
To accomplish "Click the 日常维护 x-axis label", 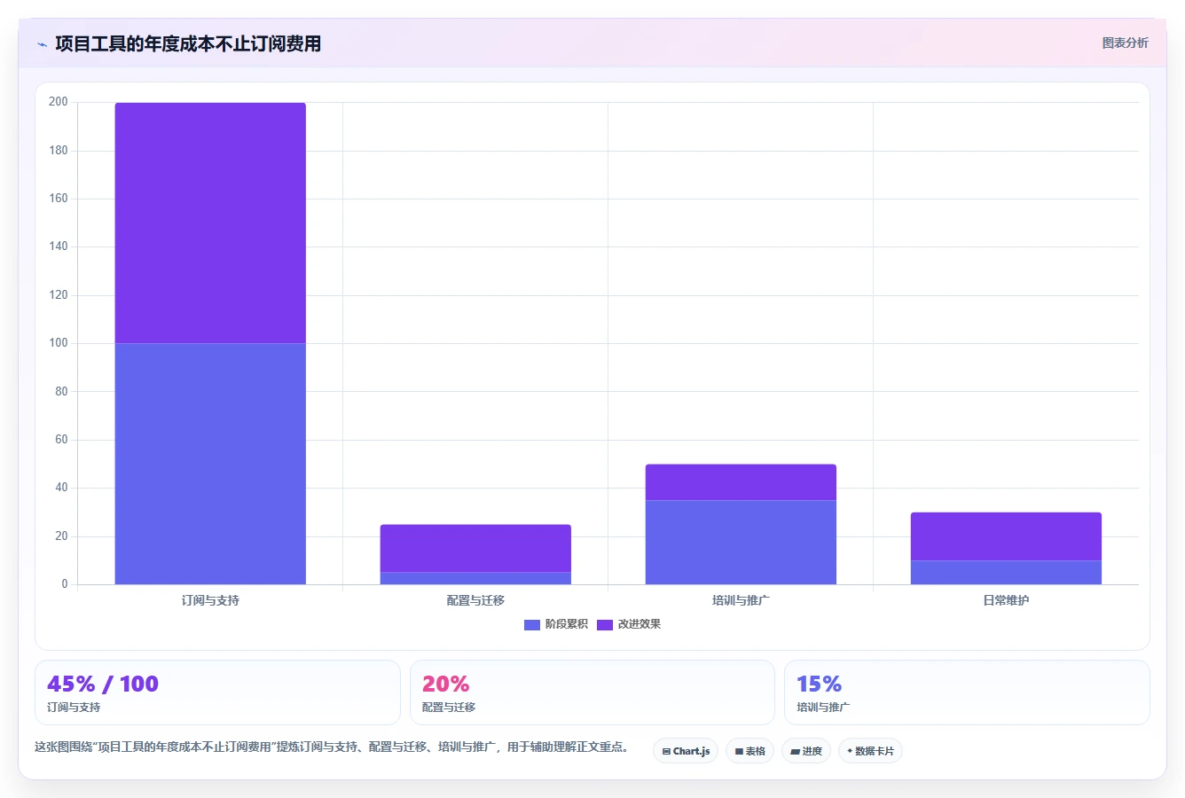I will coord(1006,600).
